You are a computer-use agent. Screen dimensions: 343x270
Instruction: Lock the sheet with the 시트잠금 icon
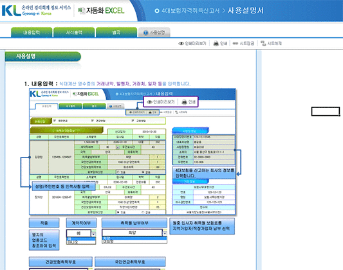click(x=243, y=43)
